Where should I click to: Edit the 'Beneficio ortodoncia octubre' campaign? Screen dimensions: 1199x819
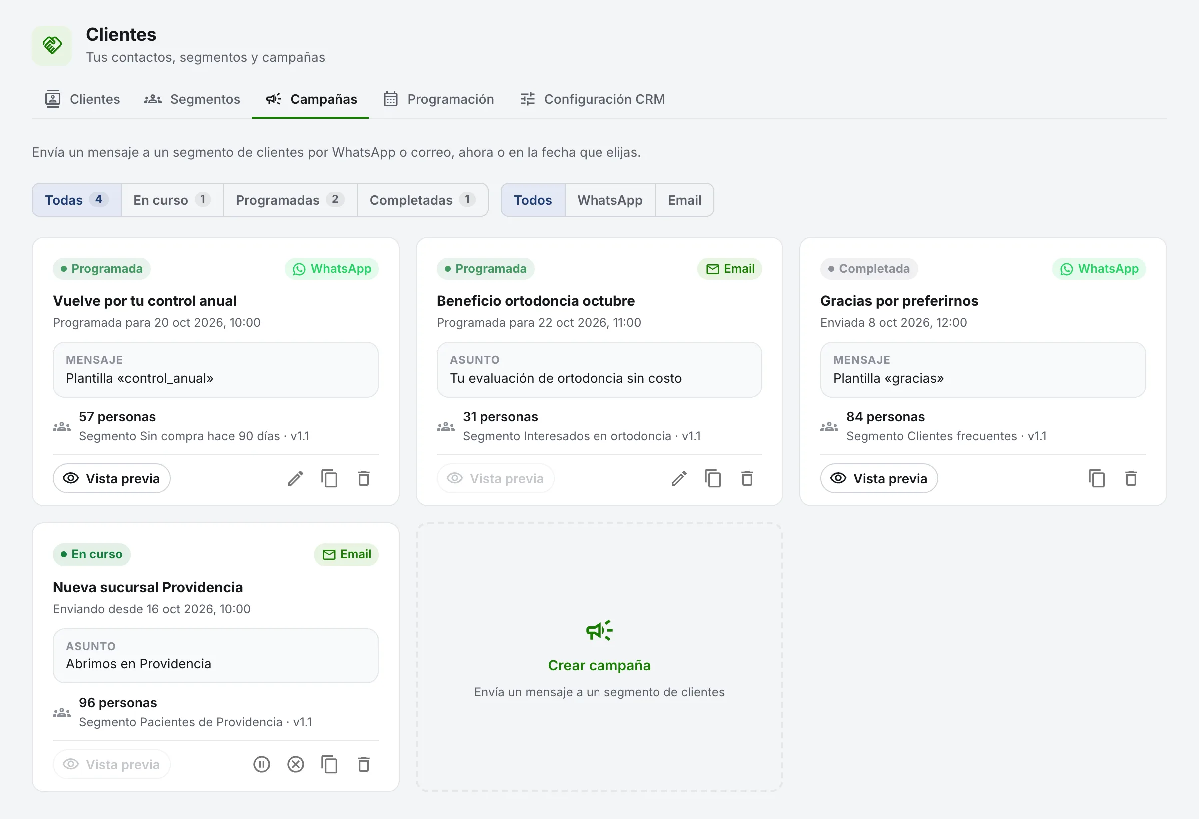pos(679,478)
